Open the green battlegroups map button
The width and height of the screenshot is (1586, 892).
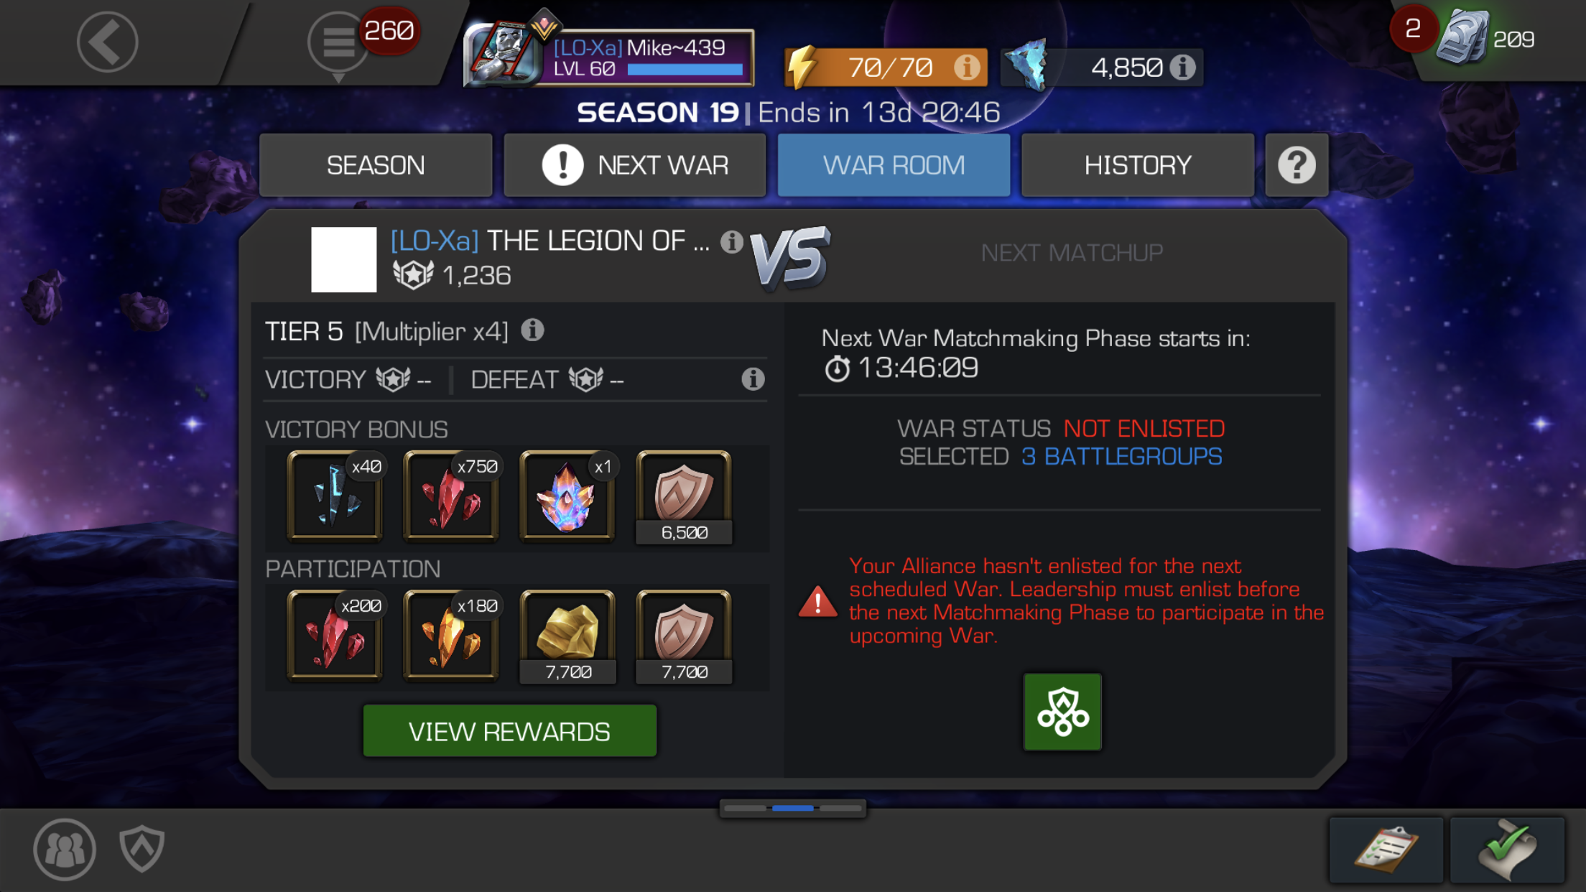(1062, 712)
